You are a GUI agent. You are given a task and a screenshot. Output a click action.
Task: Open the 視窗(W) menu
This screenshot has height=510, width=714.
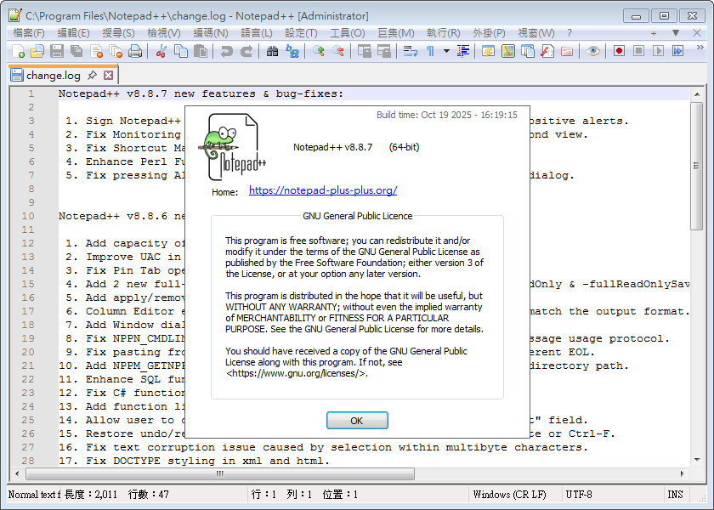536,33
